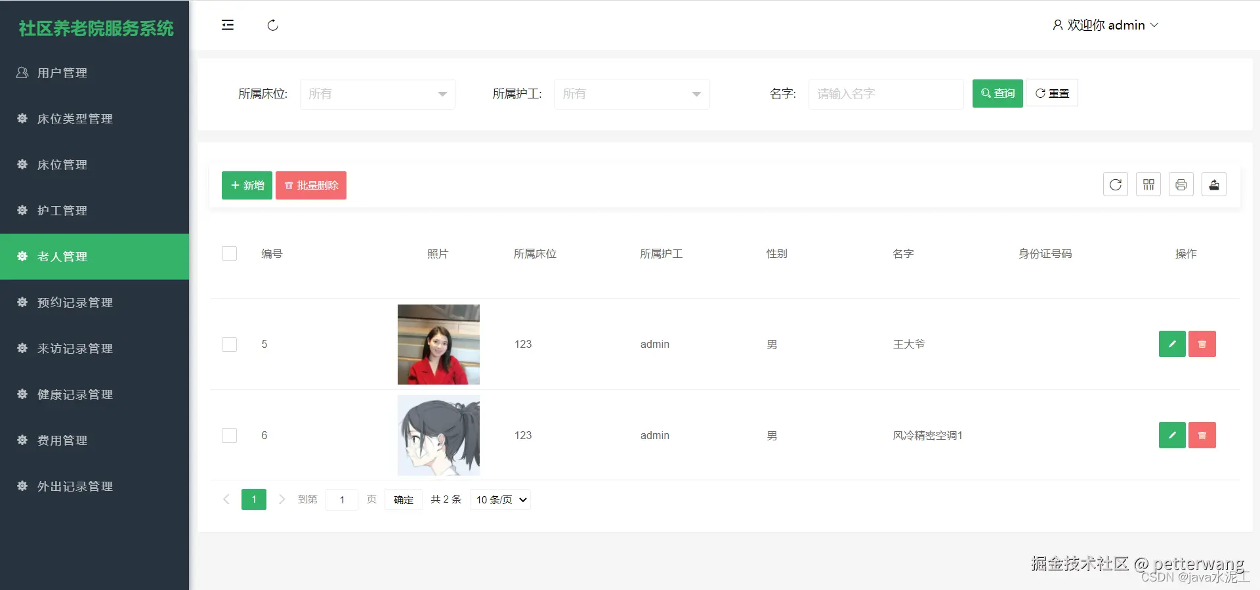Click the previous page arrow in pagination
The height and width of the screenshot is (590, 1260).
click(226, 499)
